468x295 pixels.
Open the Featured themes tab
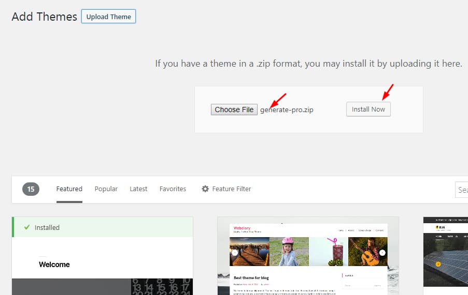pyautogui.click(x=69, y=189)
